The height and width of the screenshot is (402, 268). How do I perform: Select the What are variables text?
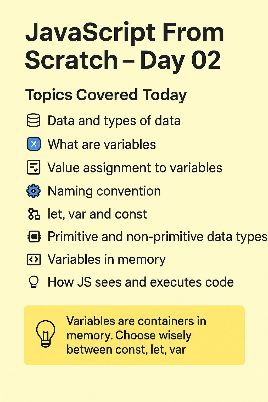point(102,144)
